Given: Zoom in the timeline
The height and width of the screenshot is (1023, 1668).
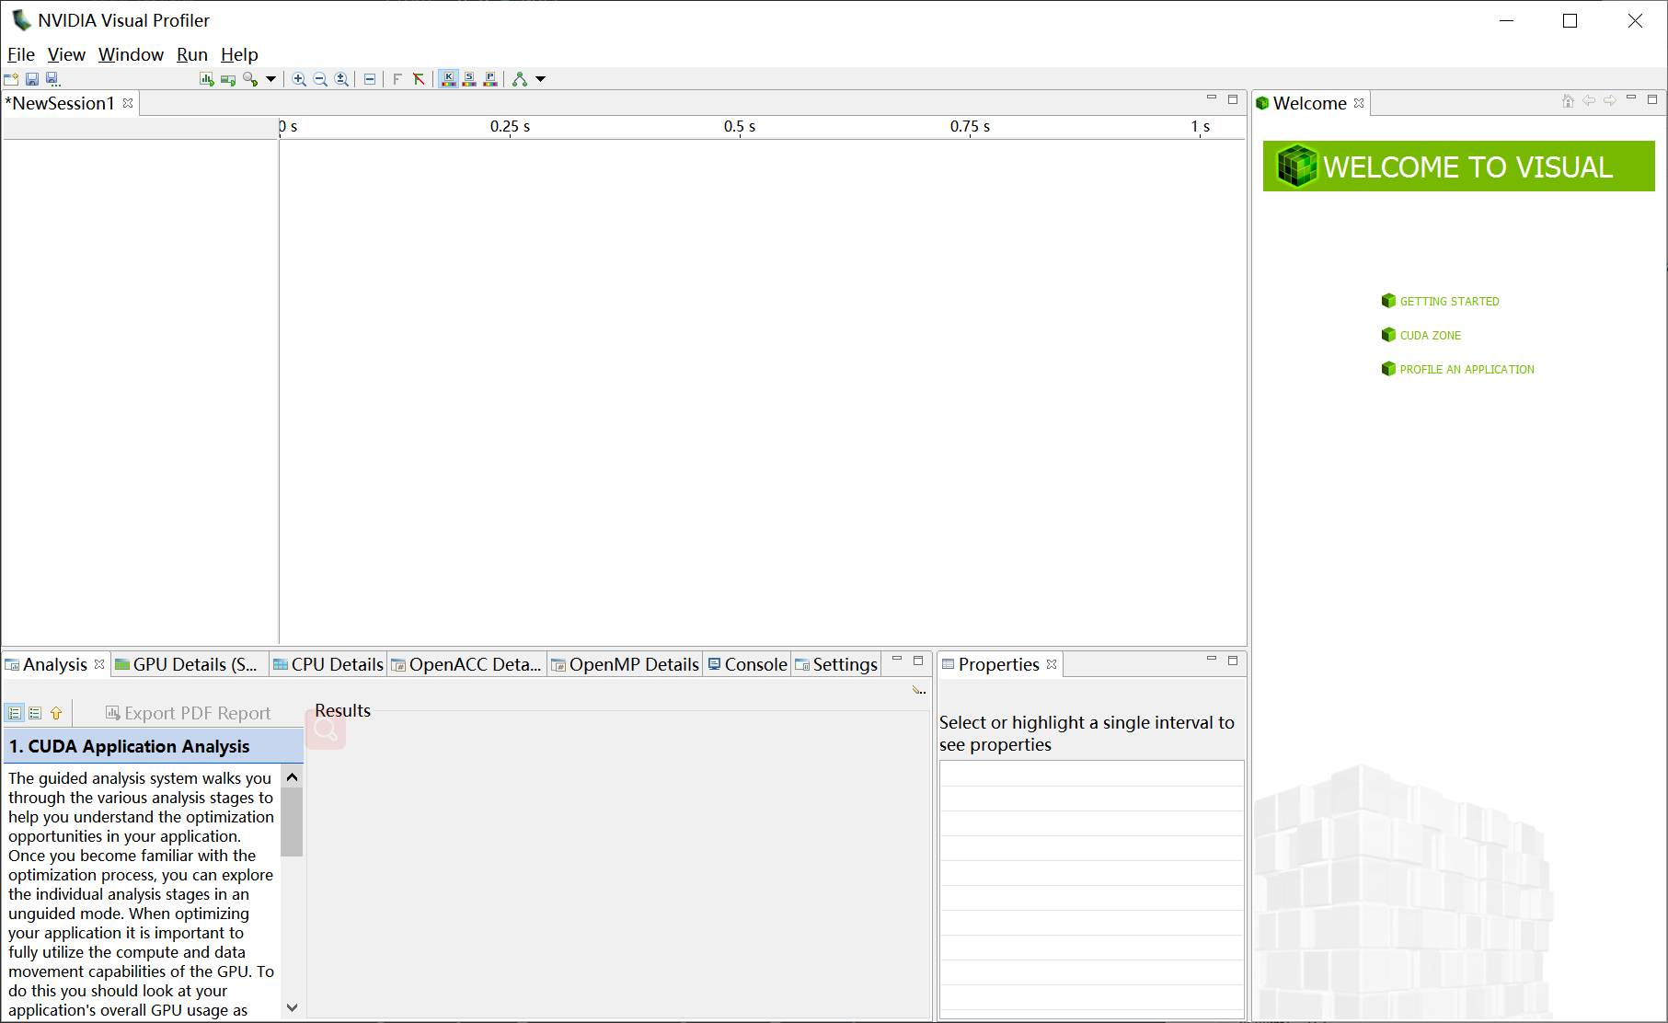Looking at the screenshot, I should pos(299,79).
